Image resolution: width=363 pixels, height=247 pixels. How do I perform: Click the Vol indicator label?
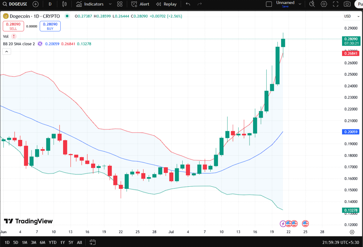click(x=6, y=37)
